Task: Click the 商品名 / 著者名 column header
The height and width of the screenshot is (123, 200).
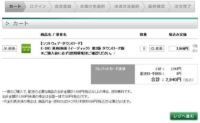Action: 54,35
